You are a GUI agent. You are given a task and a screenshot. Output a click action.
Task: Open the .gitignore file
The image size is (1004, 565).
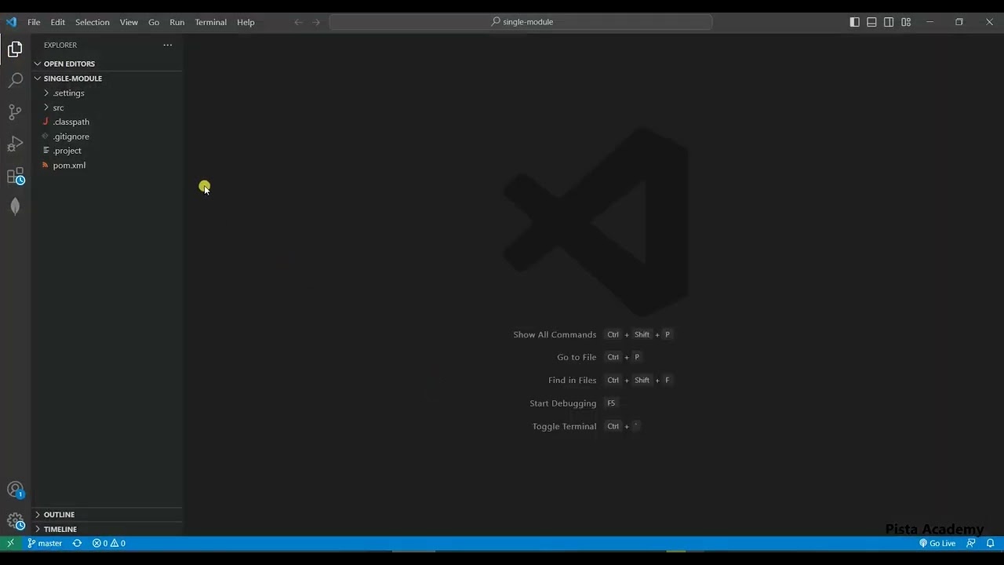point(107,137)
